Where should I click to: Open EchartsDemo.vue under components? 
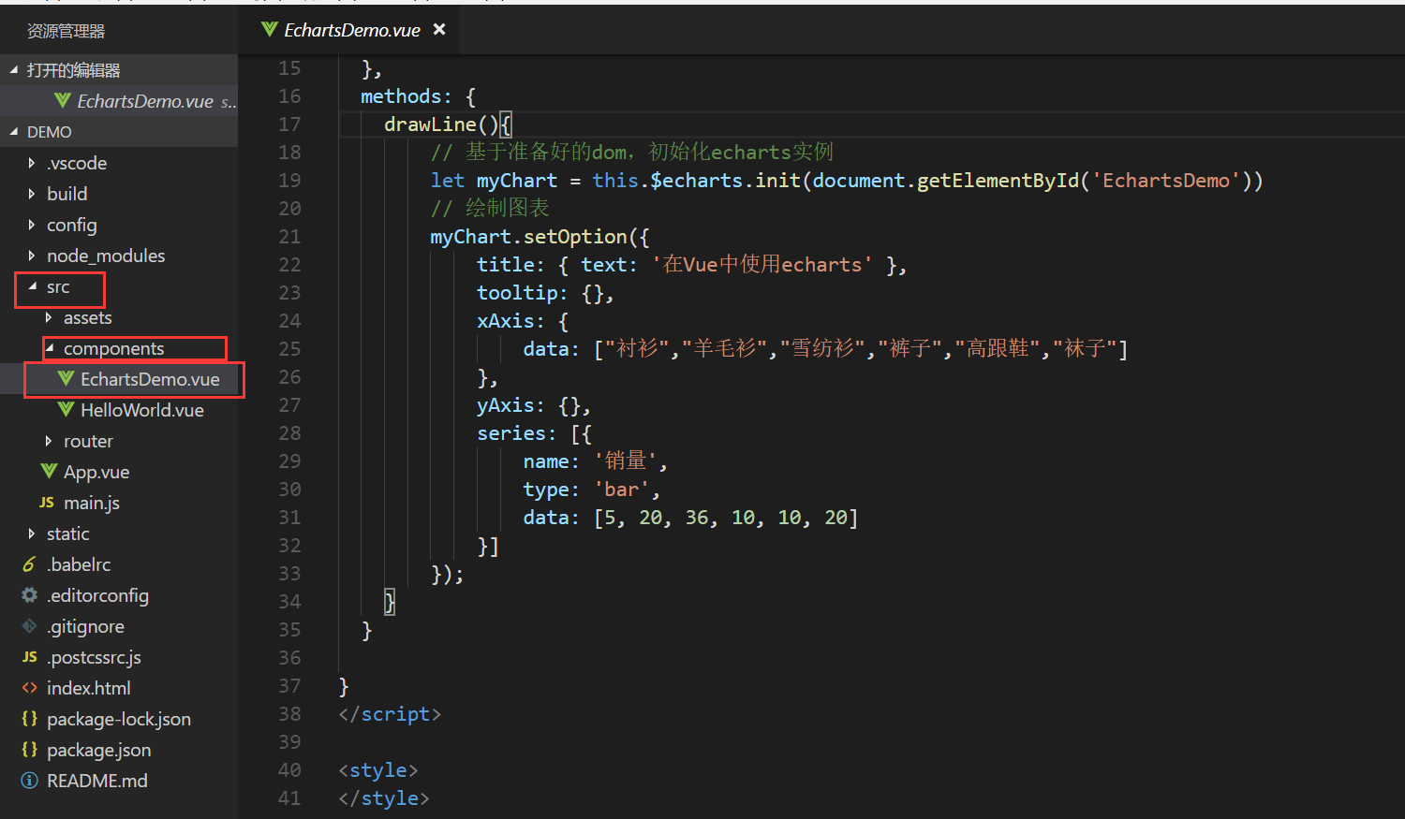click(150, 379)
